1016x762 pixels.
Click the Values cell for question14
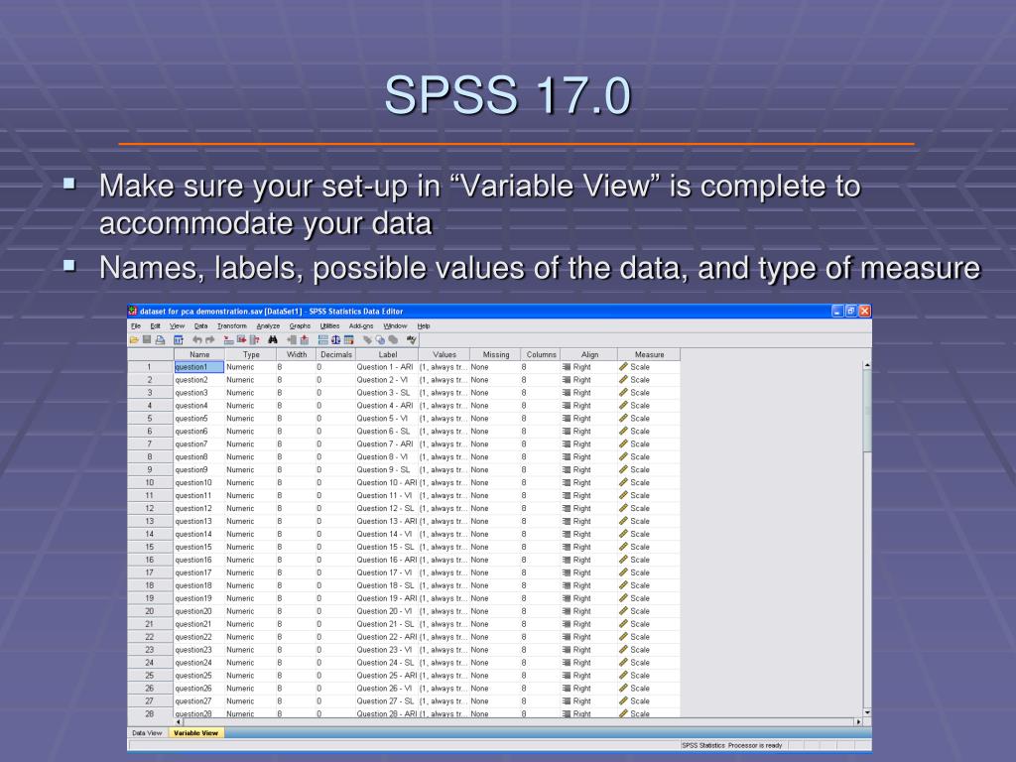444,534
